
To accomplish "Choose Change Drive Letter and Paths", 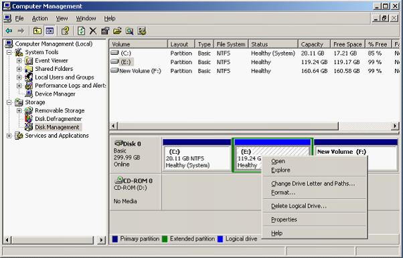I will [315, 184].
